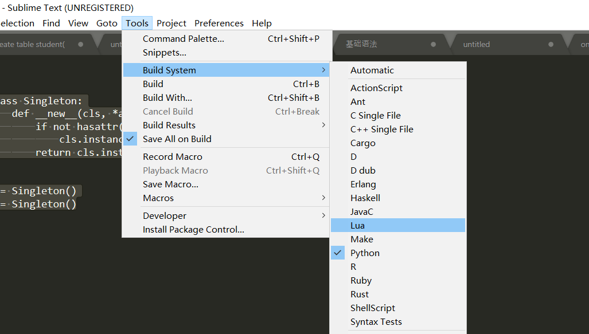This screenshot has width=589, height=334.
Task: Select the highlighted Lua build system
Action: click(x=398, y=225)
